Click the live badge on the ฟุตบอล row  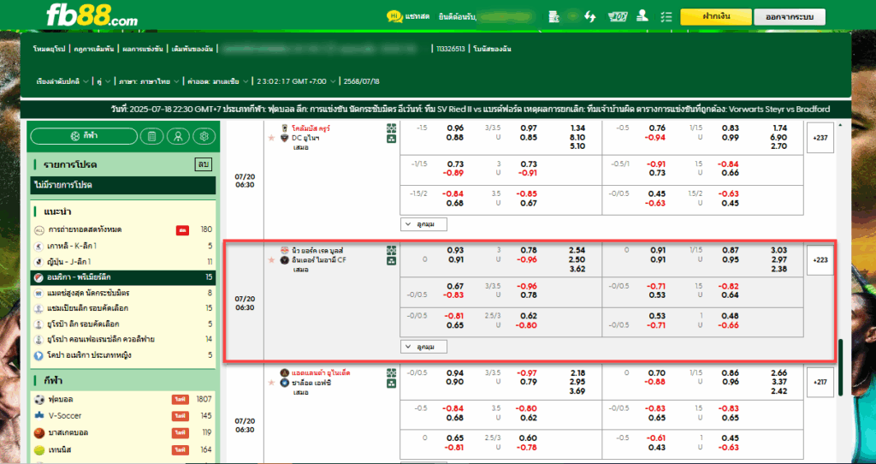(179, 400)
